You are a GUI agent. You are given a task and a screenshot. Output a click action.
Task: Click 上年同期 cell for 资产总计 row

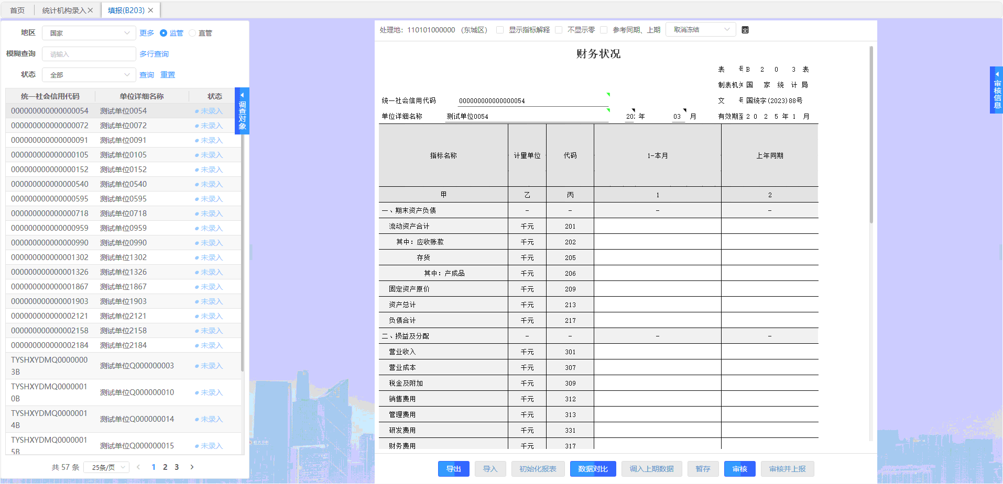coord(769,305)
